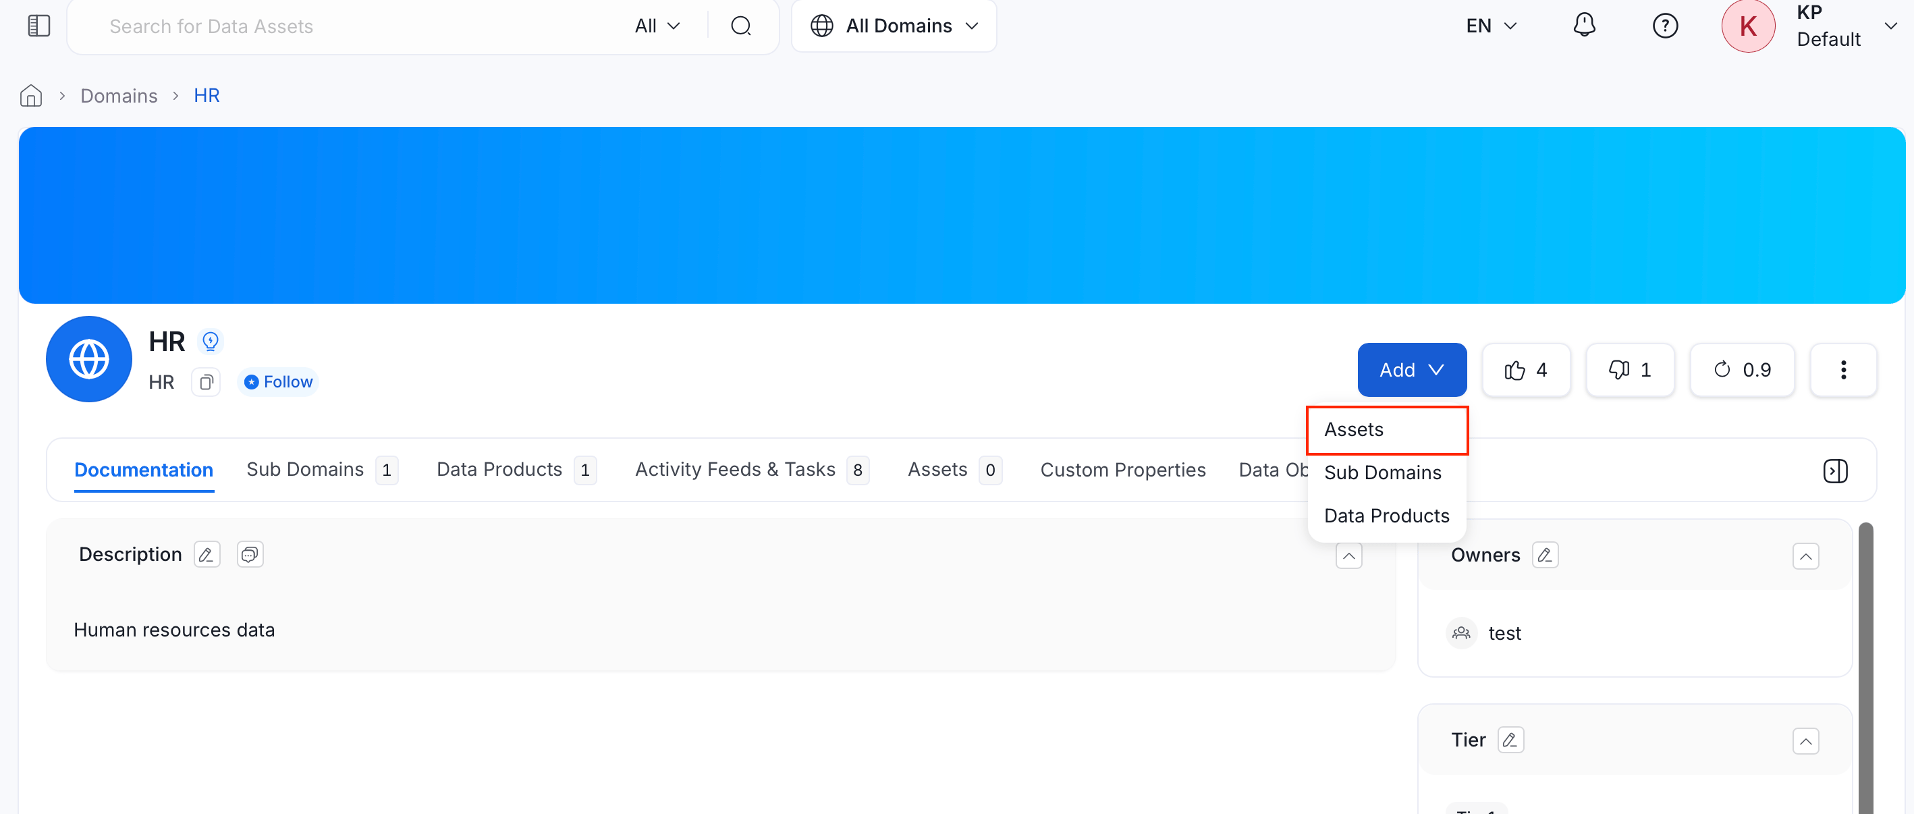The image size is (1914, 814).
Task: Toggle the left sidebar panel icon
Action: click(38, 26)
